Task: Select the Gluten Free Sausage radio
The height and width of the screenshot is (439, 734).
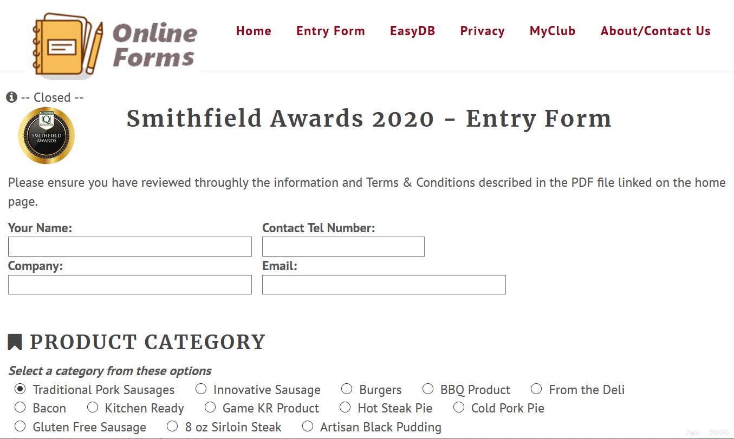Action: coord(20,426)
